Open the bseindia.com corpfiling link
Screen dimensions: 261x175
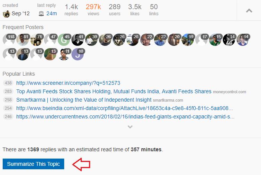tap(125, 108)
